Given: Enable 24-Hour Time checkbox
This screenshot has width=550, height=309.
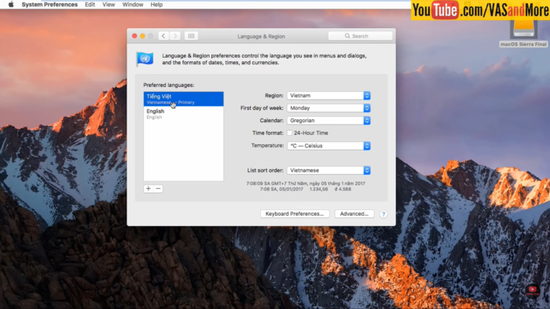Looking at the screenshot, I should click(289, 133).
